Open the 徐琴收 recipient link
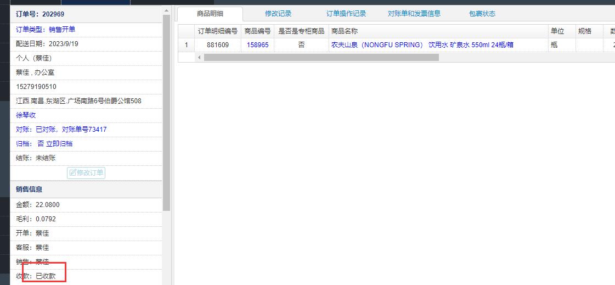The width and height of the screenshot is (615, 285). [26, 115]
